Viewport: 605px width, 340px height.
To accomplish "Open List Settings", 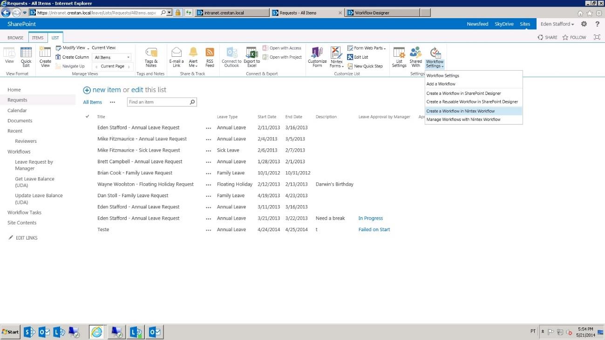I will pos(399,57).
